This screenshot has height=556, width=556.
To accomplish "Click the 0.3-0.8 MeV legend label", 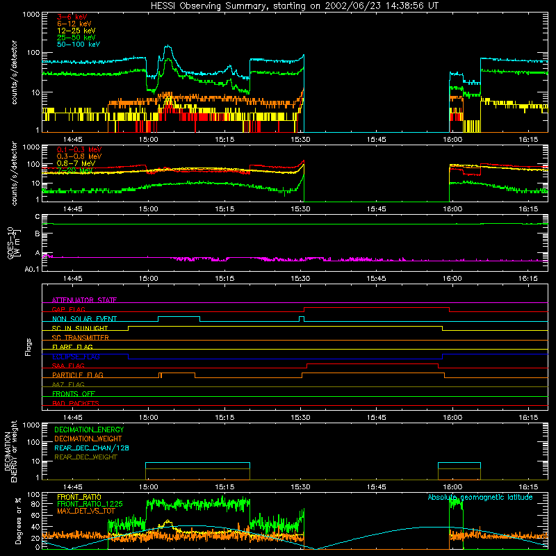I will (x=79, y=156).
